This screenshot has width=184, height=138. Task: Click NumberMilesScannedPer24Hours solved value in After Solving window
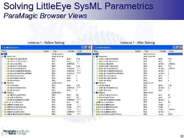[170, 114]
